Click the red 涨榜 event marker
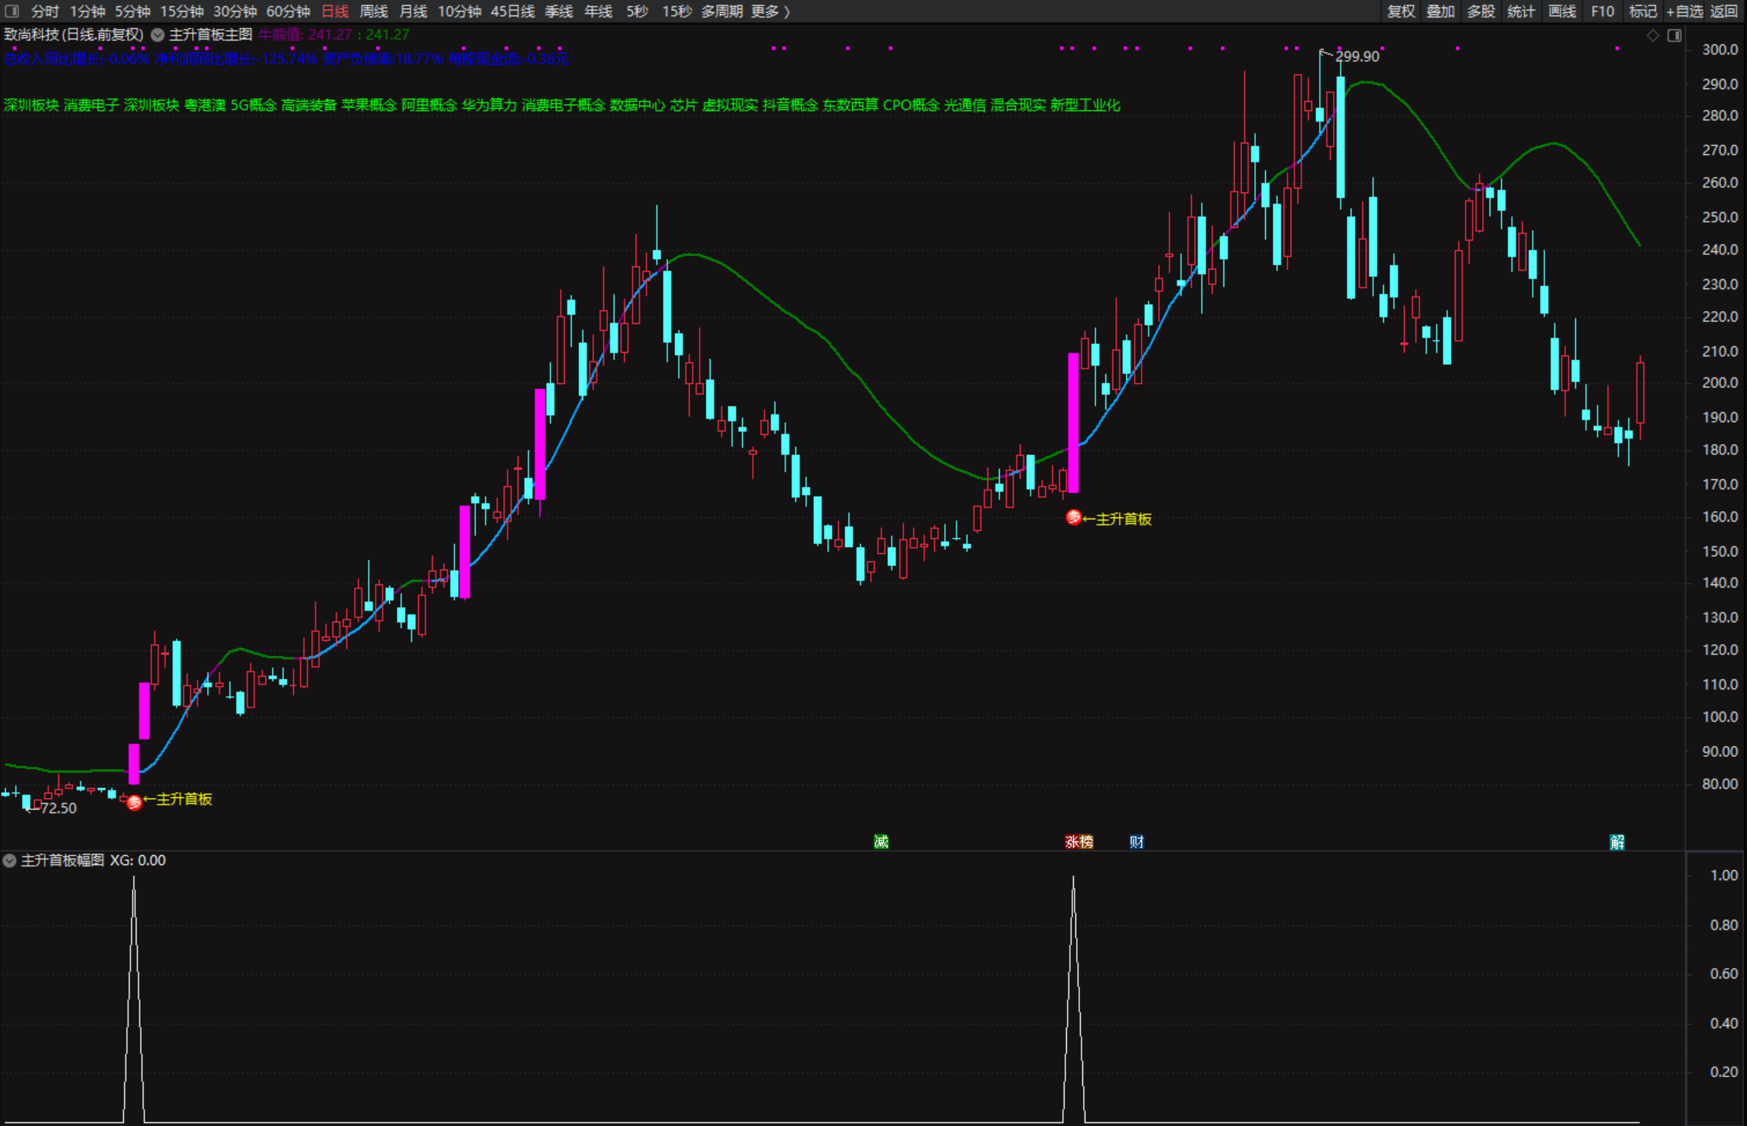Screen dimensions: 1747x1126 pos(1079,841)
